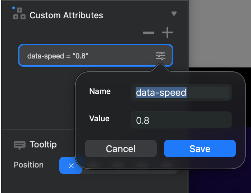Click the Custom Attributes section title
Viewport: 251px width, 193px height.
[x=66, y=15]
